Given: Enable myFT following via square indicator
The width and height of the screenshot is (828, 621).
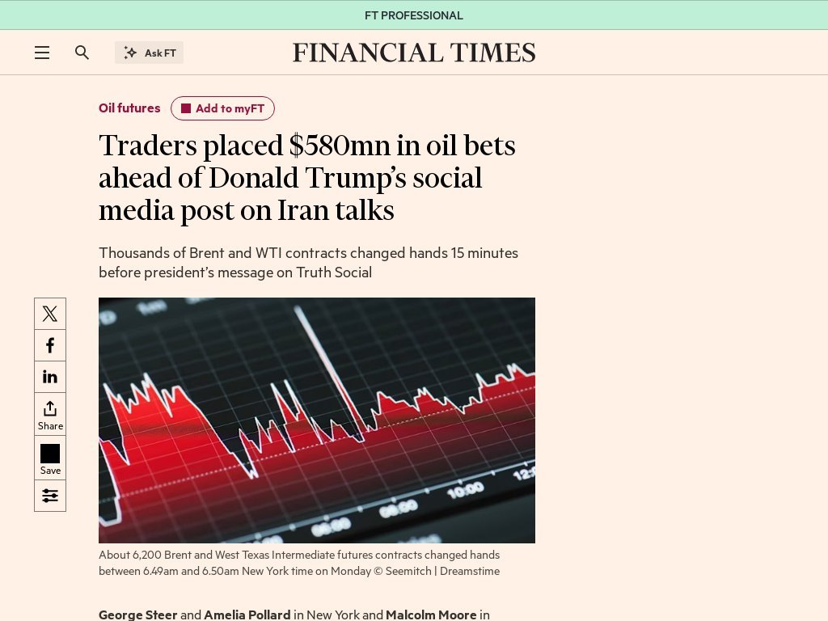Looking at the screenshot, I should [187, 108].
